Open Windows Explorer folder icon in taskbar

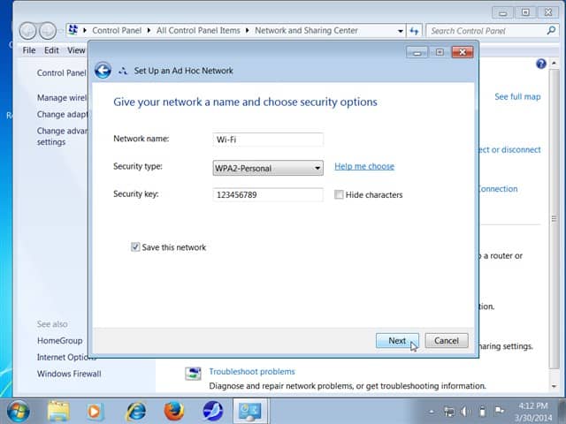point(58,411)
